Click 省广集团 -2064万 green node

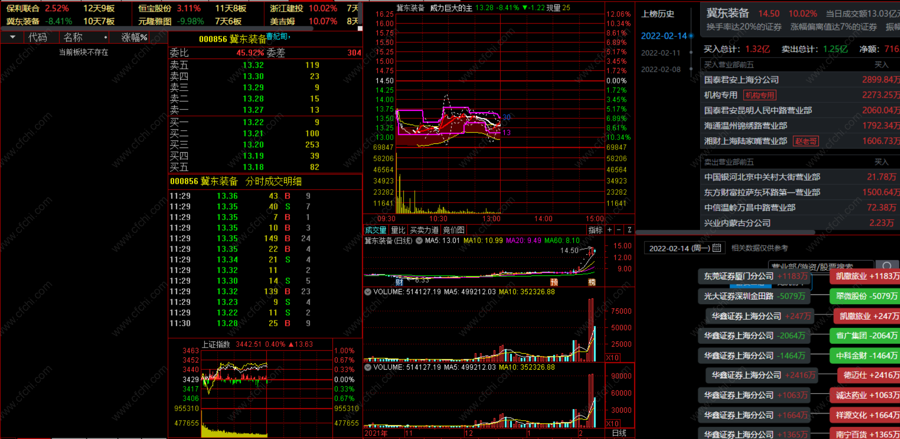coord(866,336)
